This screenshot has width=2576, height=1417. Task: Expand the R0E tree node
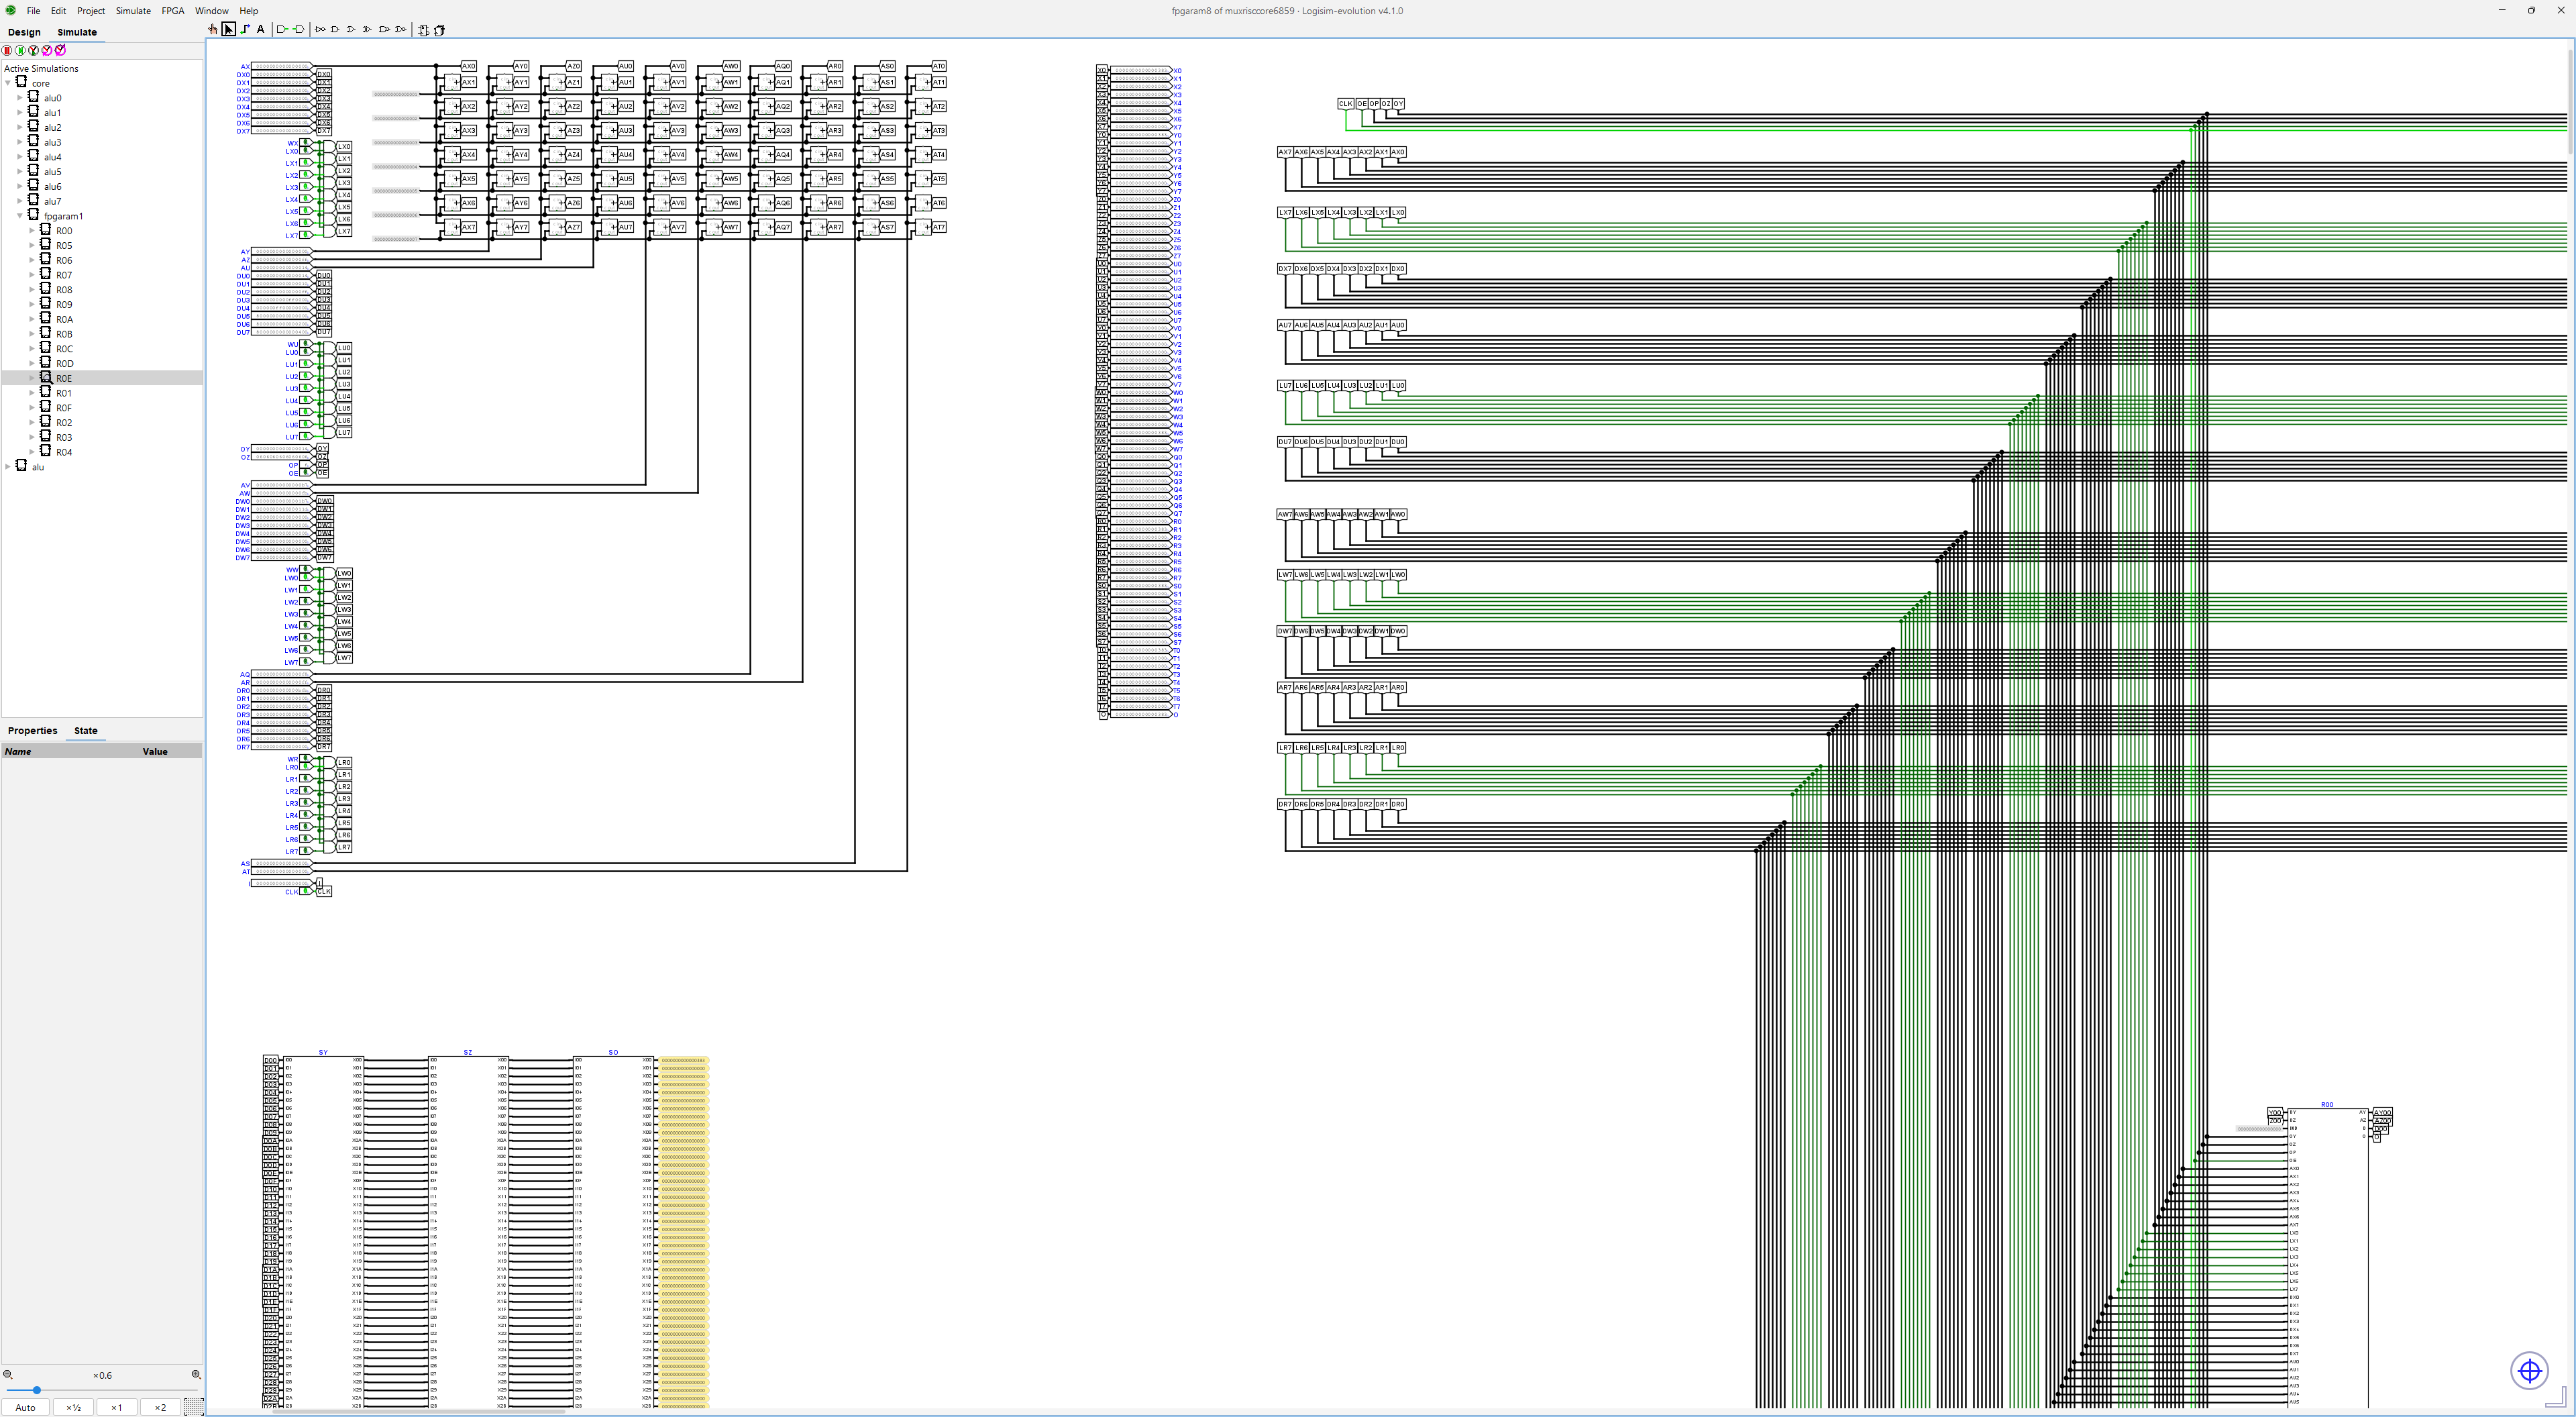point(32,378)
